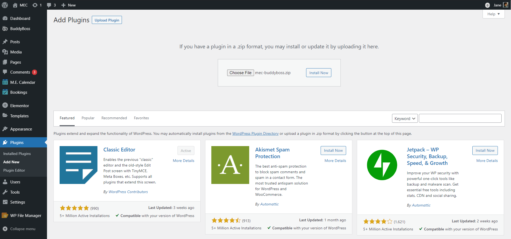Open the Keyword search type dropdown
Viewport: 511px width, 239px height.
405,118
